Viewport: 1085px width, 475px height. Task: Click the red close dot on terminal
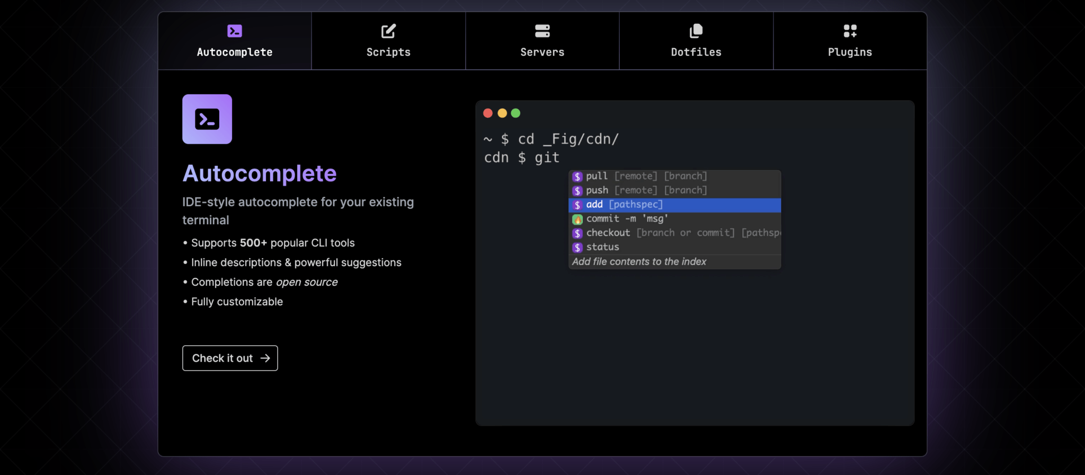[488, 113]
